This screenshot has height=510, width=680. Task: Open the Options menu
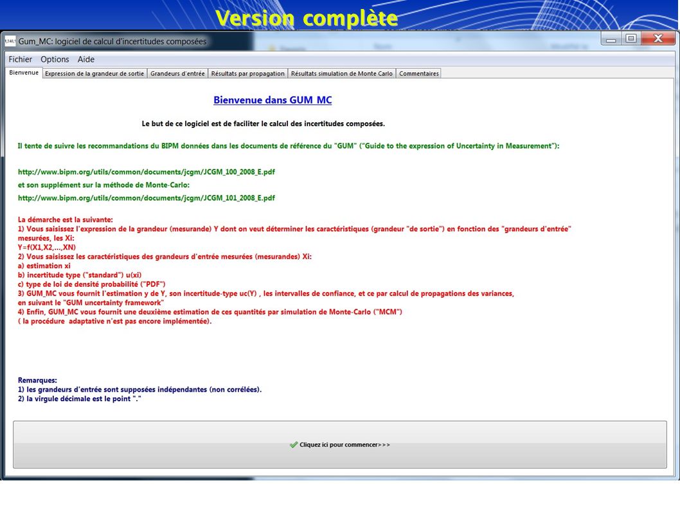(x=55, y=59)
